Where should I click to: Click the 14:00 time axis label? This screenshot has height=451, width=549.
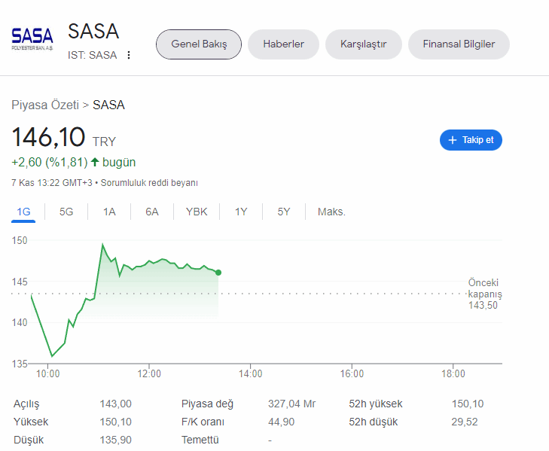[250, 374]
